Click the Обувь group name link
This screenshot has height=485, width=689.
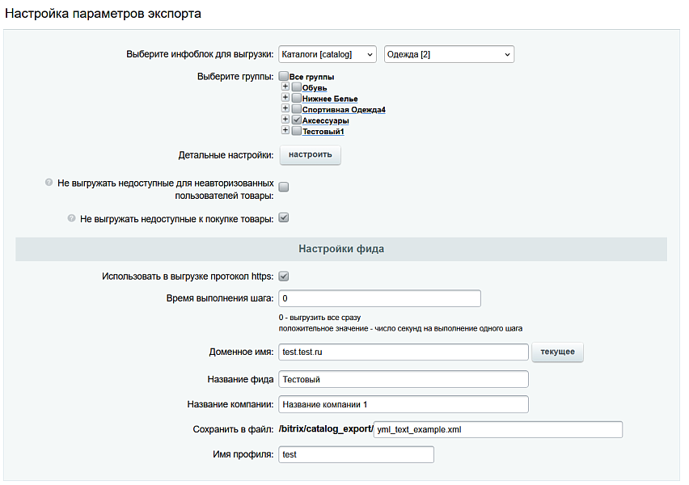click(314, 87)
